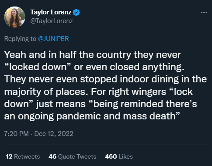The width and height of the screenshot is (212, 166).
Task: Click the Dec 12, 2022 date
Action: click(54, 134)
